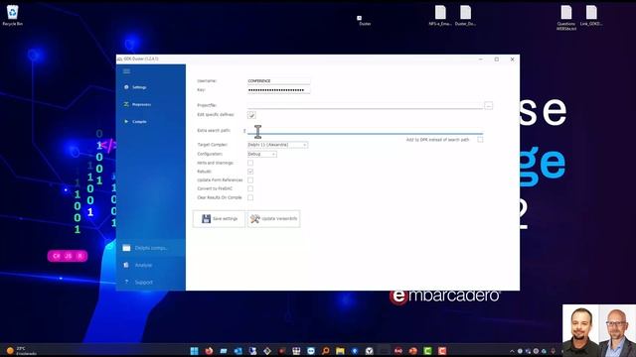Click the Username input field
636x357 pixels.
tap(278, 81)
